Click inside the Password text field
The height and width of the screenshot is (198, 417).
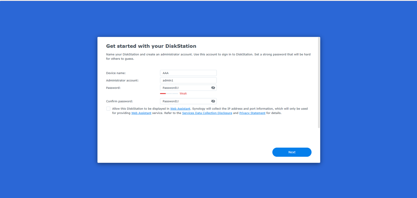click(x=185, y=88)
